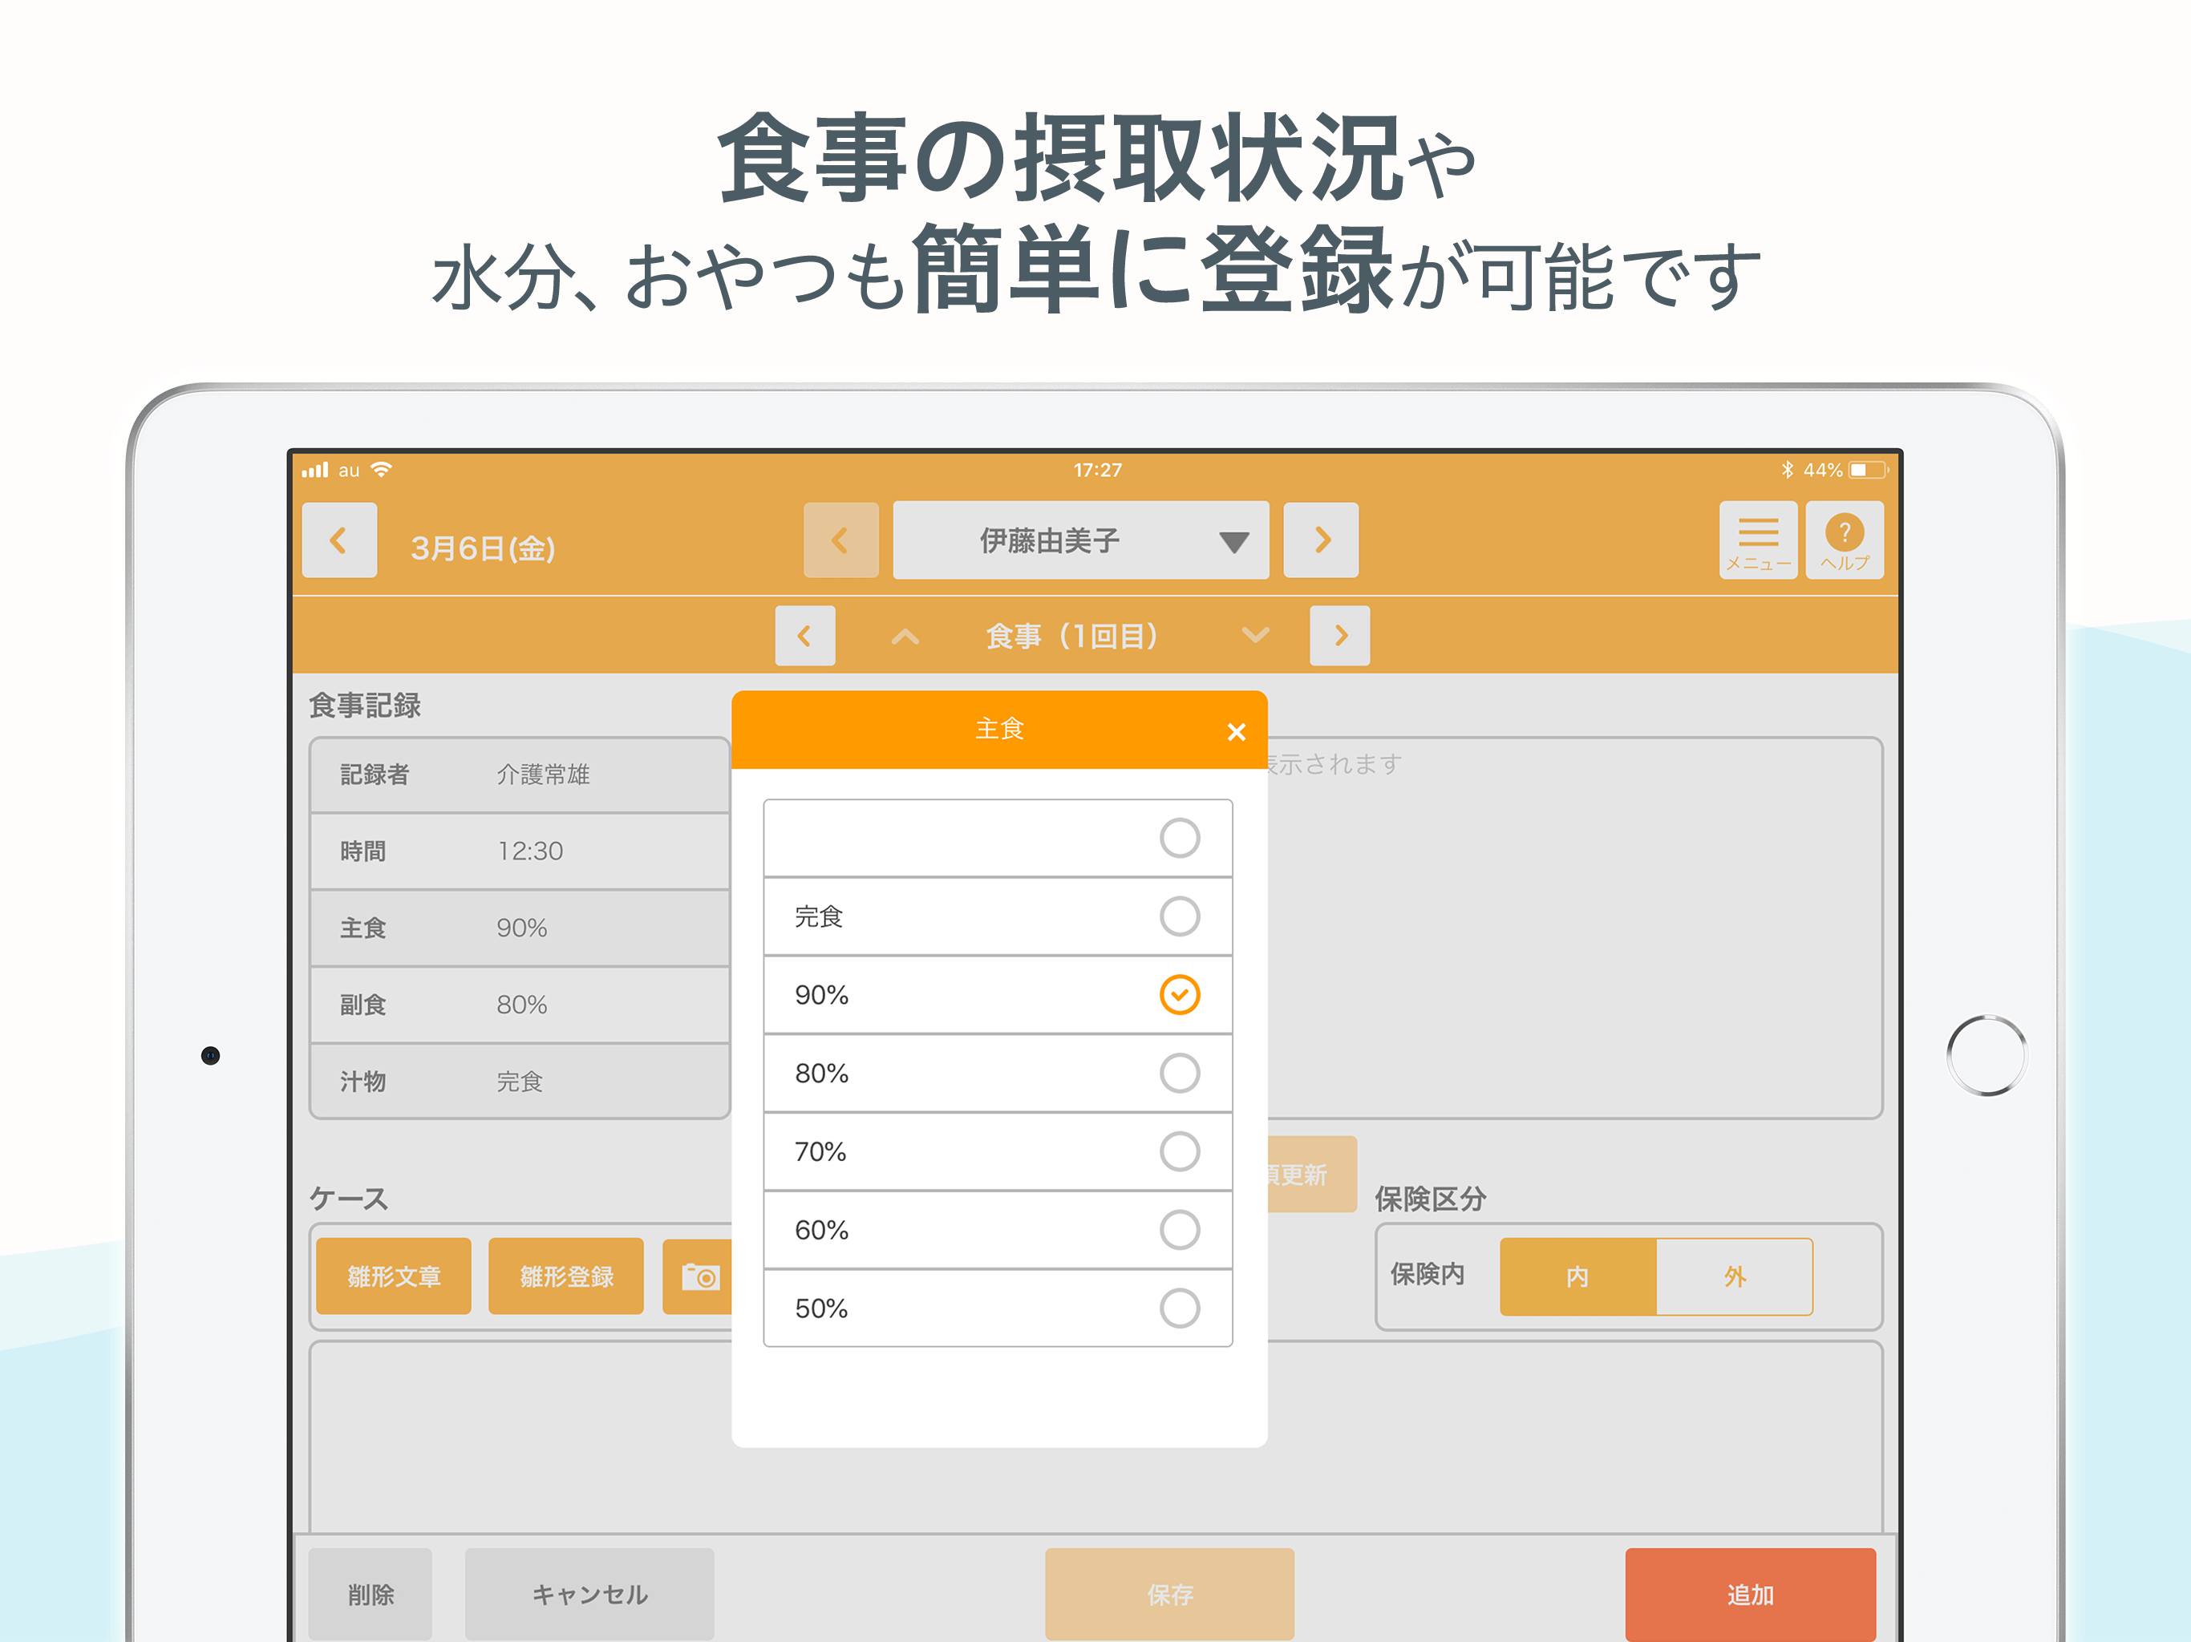Open the メニュー hamburger menu
The height and width of the screenshot is (1642, 2191).
click(1758, 540)
